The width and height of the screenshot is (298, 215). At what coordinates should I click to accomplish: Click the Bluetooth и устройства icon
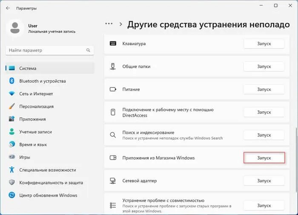pos(12,81)
